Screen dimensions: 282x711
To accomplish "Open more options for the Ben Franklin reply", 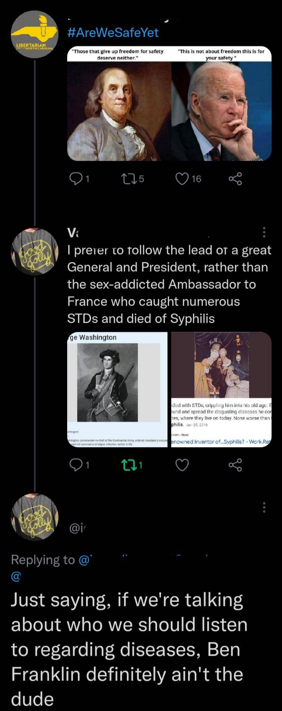I will click(264, 507).
